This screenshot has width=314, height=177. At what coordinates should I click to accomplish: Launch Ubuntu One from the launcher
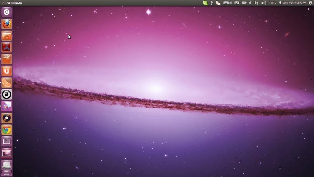point(6,71)
